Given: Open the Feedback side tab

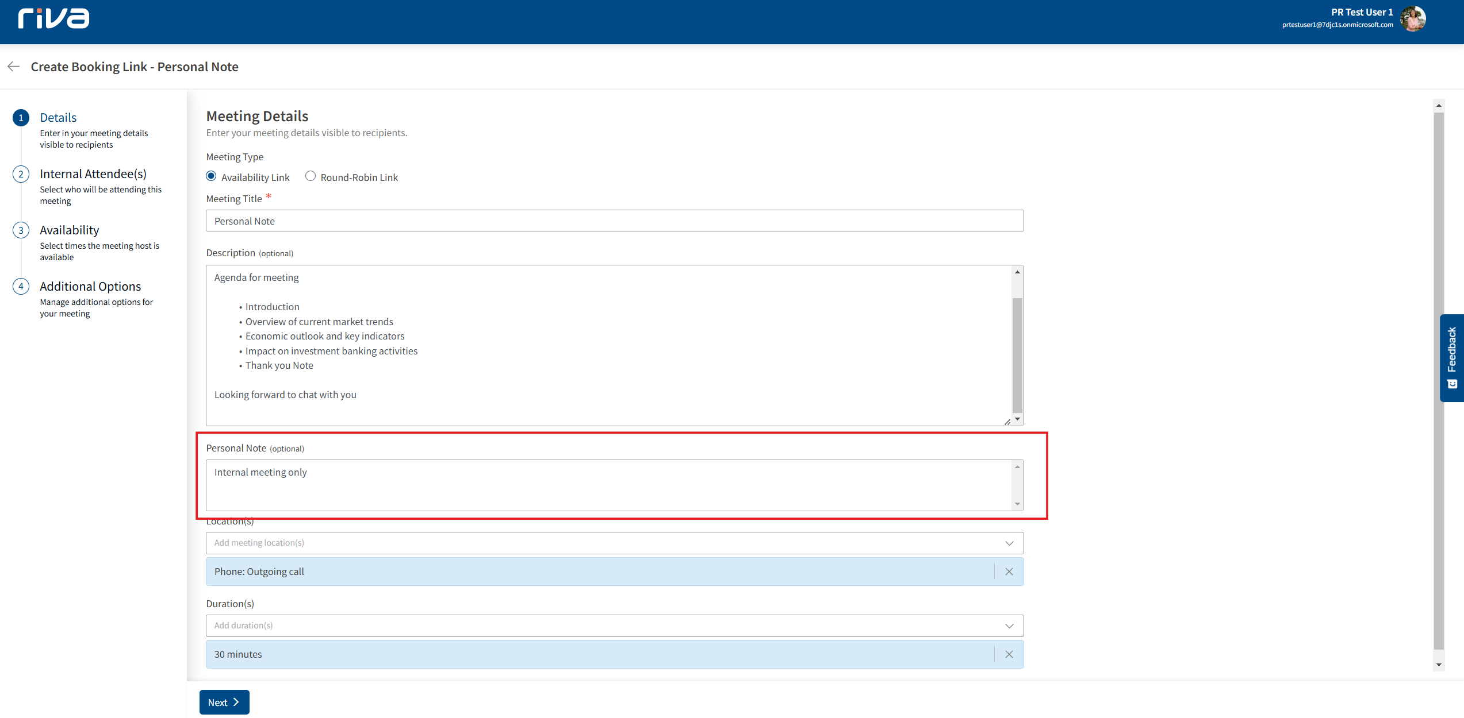Looking at the screenshot, I should [x=1451, y=357].
